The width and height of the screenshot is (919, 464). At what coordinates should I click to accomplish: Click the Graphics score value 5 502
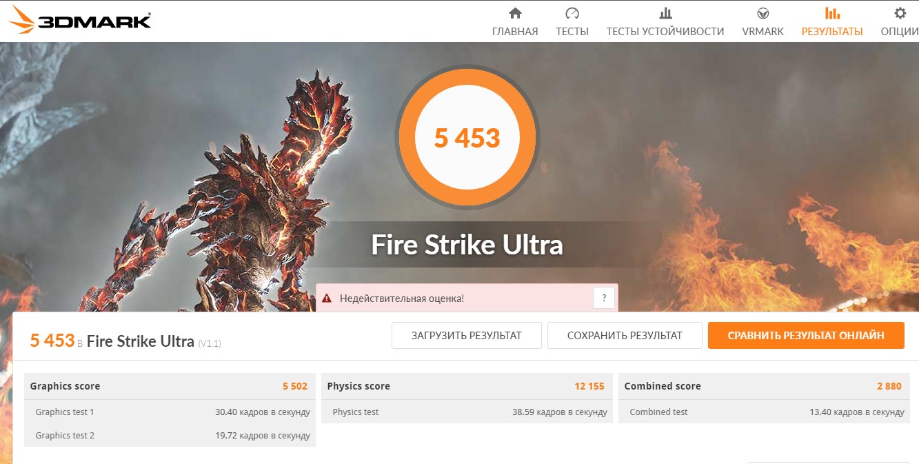[x=295, y=386]
